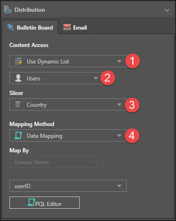The image size is (176, 221).
Task: Click the Bulletin Board pushpin icon
Action: pyautogui.click(x=11, y=27)
